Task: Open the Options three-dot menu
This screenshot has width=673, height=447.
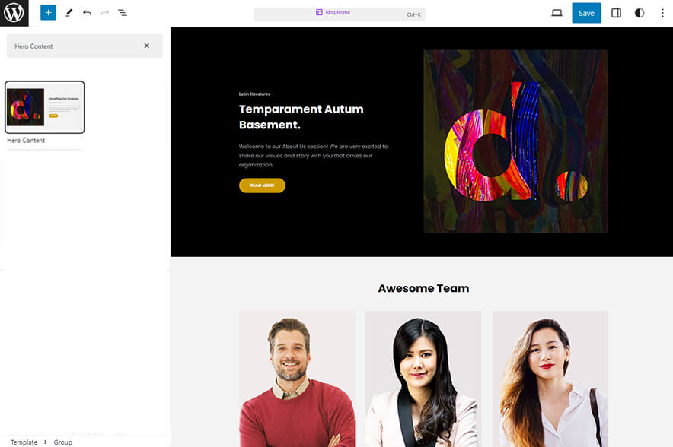Action: coord(662,13)
